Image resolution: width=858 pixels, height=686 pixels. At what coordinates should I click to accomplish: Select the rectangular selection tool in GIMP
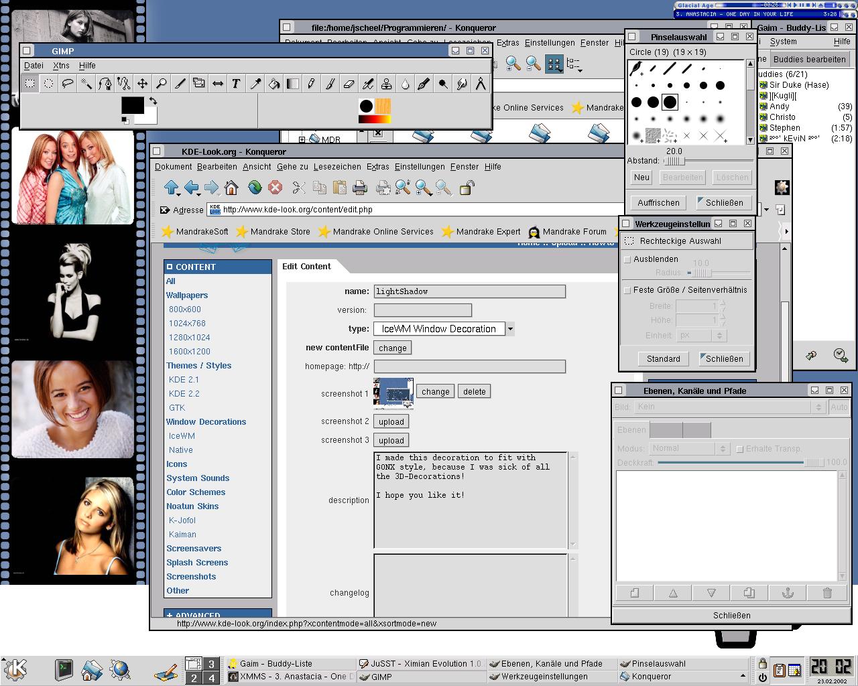pyautogui.click(x=30, y=84)
